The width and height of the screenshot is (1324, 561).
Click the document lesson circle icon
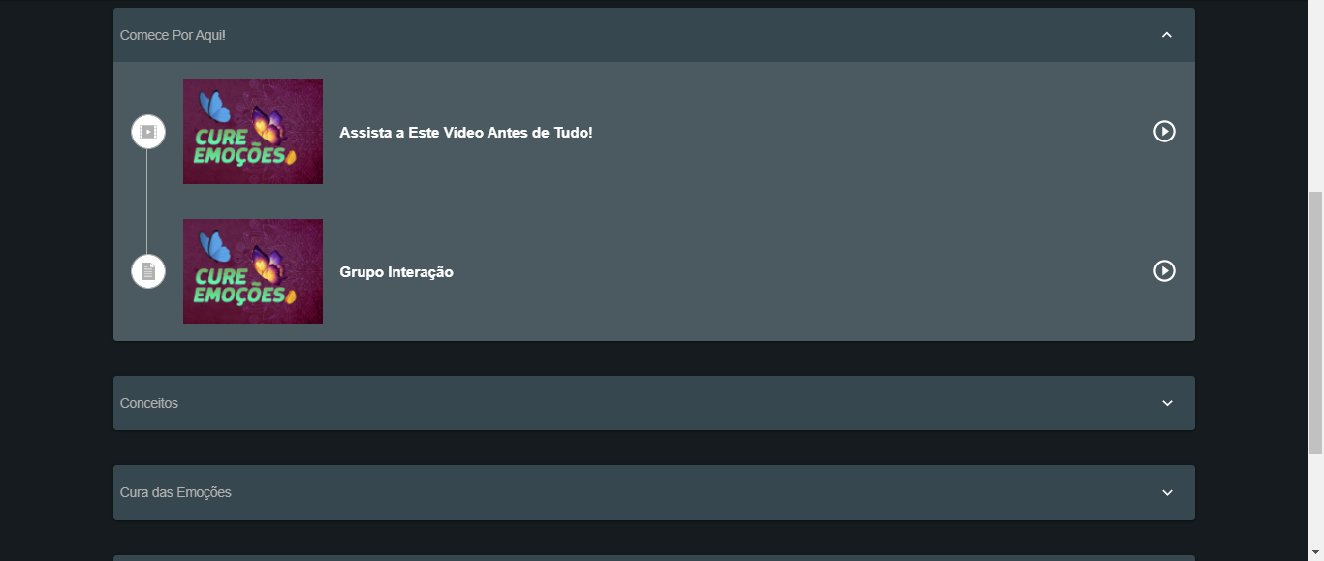click(148, 271)
